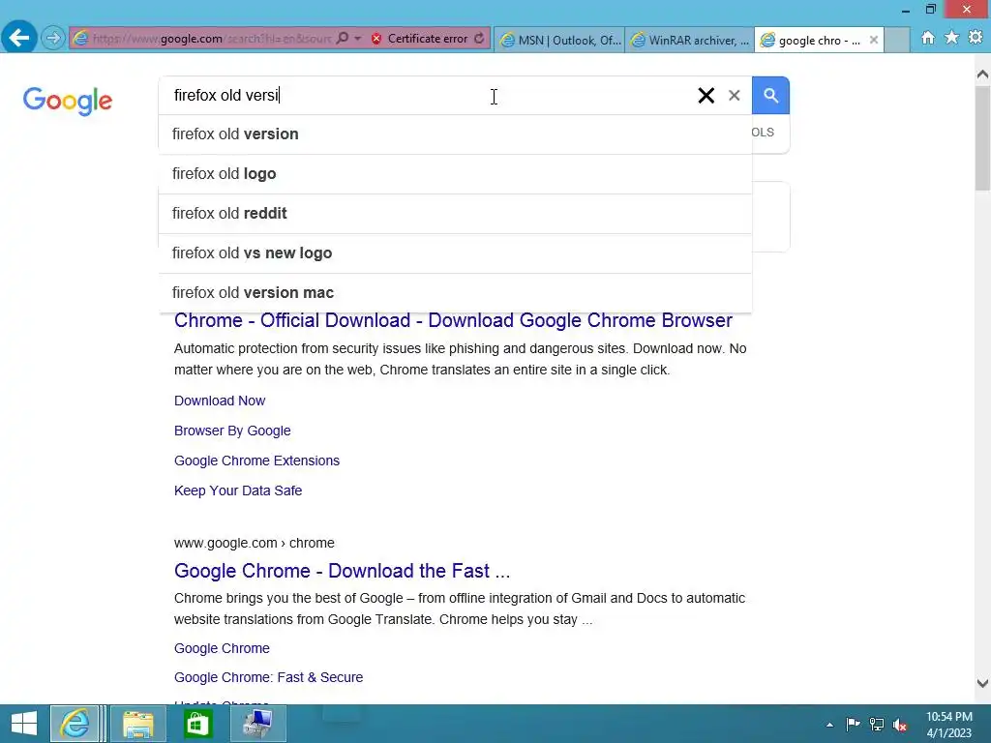Click the www.google.com › chrome URL text
The image size is (991, 743).
point(255,544)
